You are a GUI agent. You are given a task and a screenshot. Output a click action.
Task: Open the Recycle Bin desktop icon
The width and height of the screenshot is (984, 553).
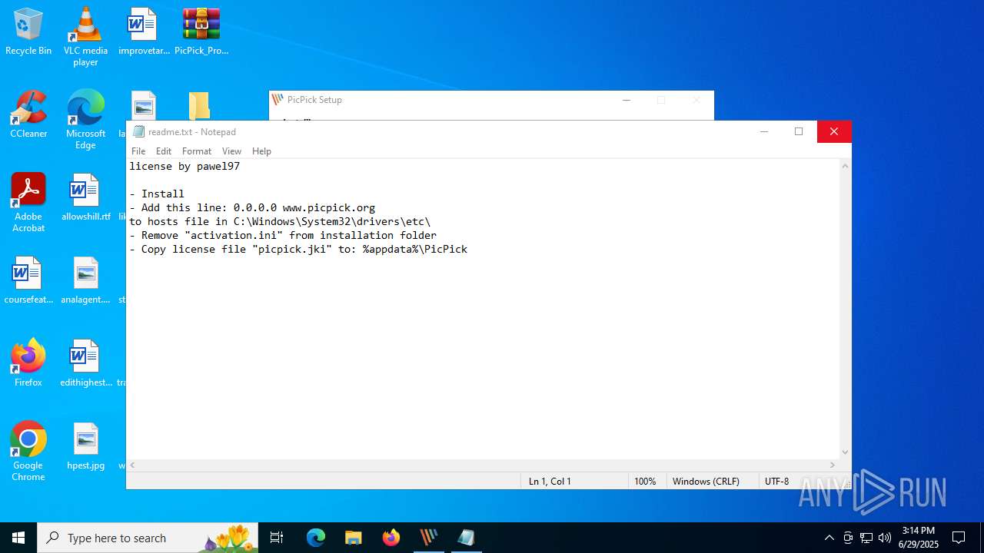click(x=28, y=31)
